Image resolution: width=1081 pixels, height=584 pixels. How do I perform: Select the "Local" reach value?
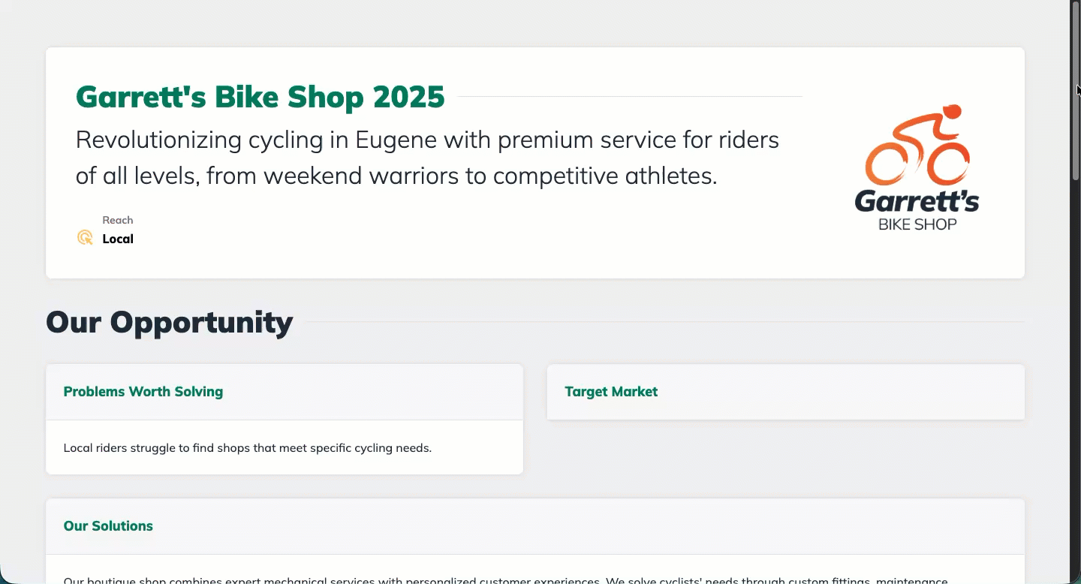[x=118, y=239]
